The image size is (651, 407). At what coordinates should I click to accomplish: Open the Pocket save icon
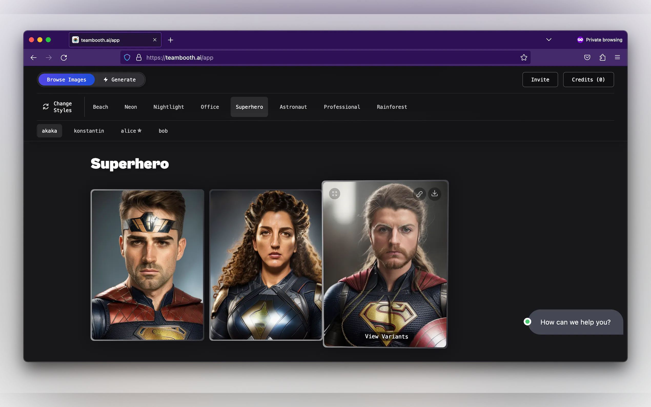point(587,57)
